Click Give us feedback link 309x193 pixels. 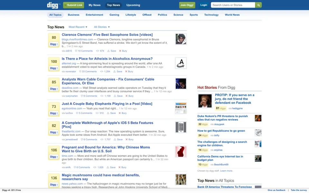click(276, 190)
